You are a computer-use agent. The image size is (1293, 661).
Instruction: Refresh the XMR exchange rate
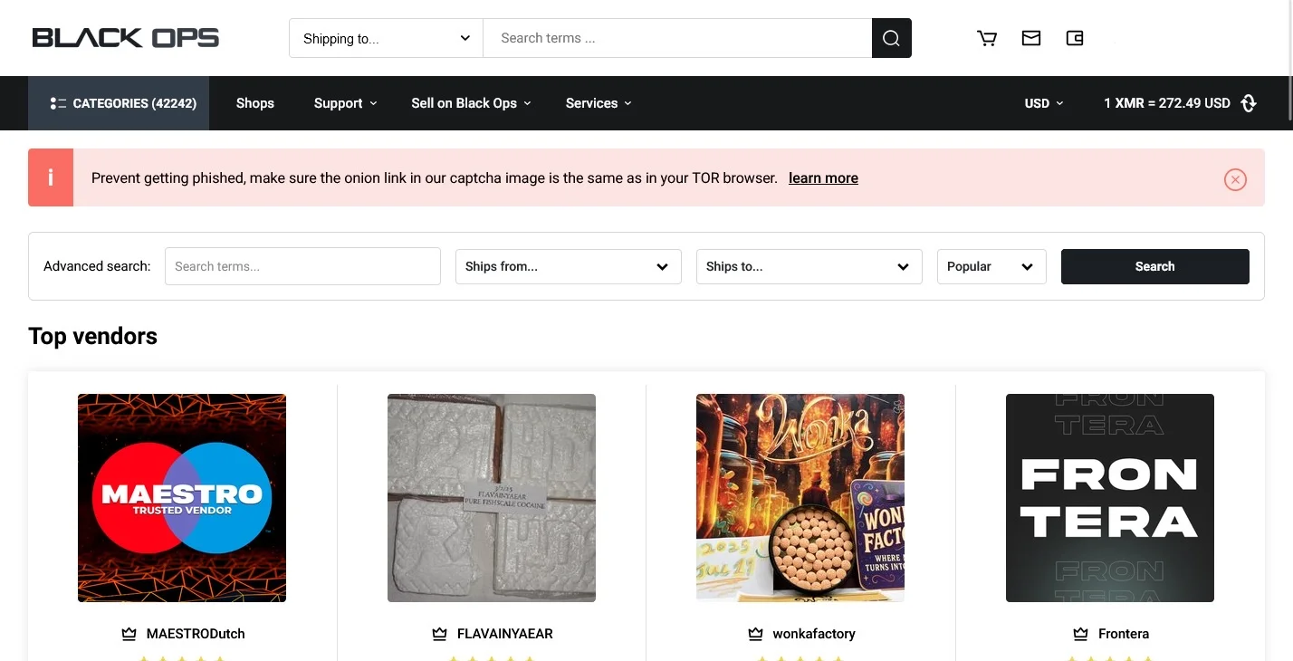1249,103
